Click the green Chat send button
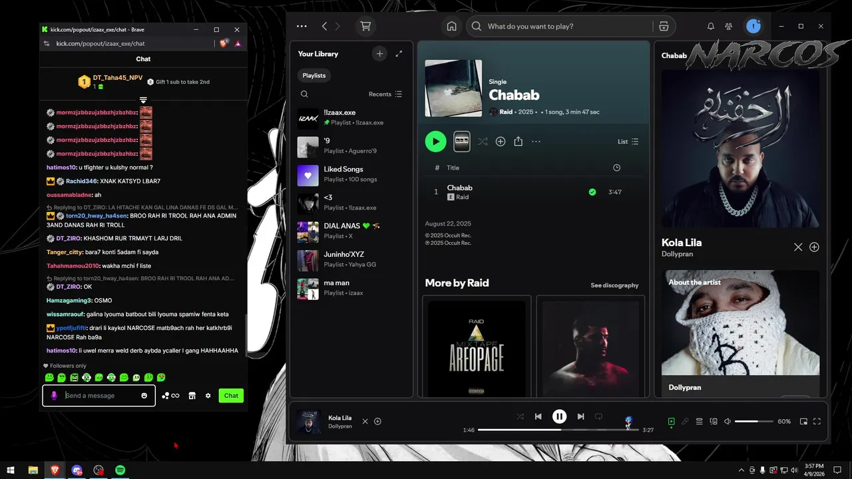The height and width of the screenshot is (479, 852). tap(231, 395)
